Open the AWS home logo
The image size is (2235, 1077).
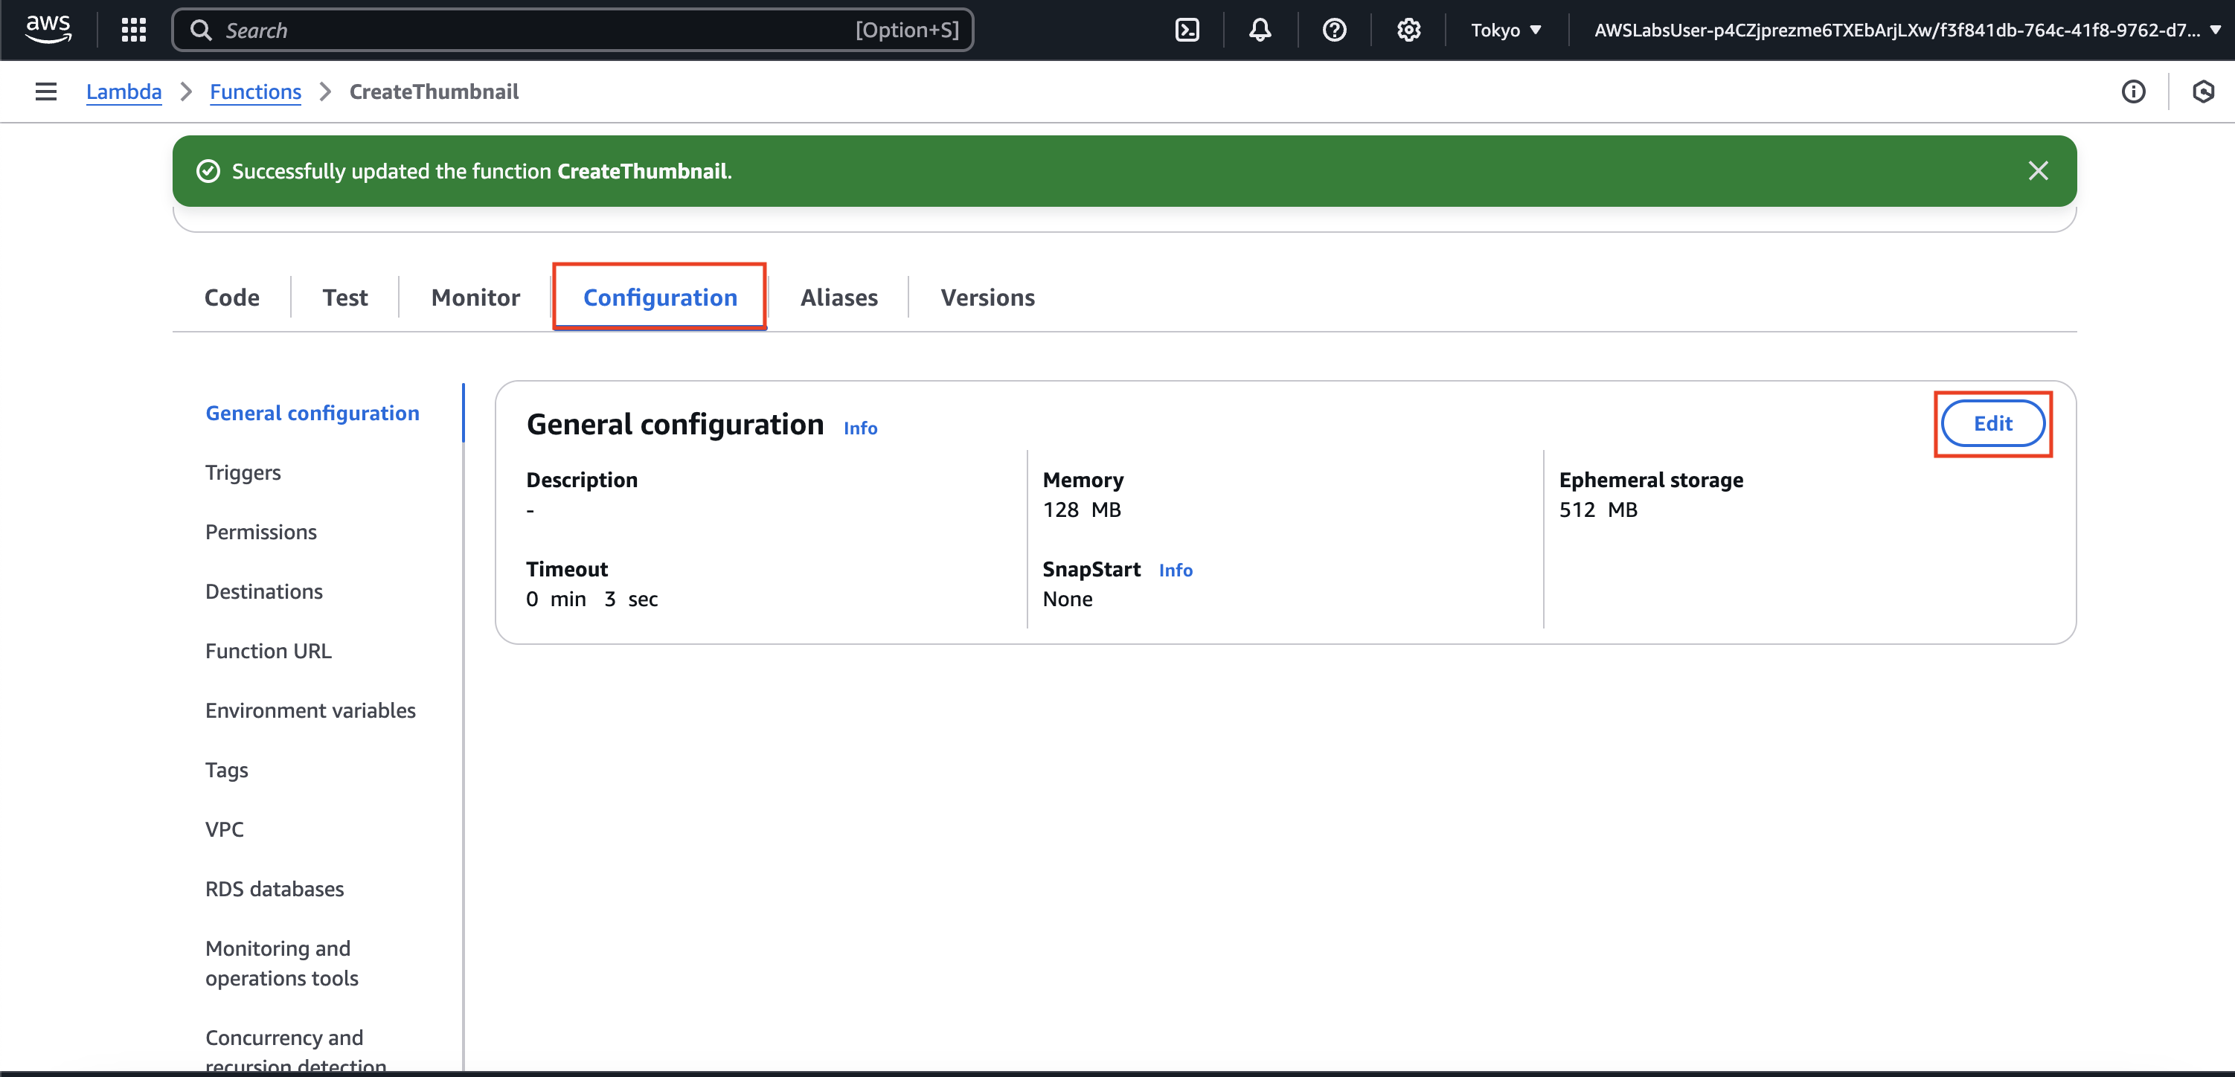48,28
